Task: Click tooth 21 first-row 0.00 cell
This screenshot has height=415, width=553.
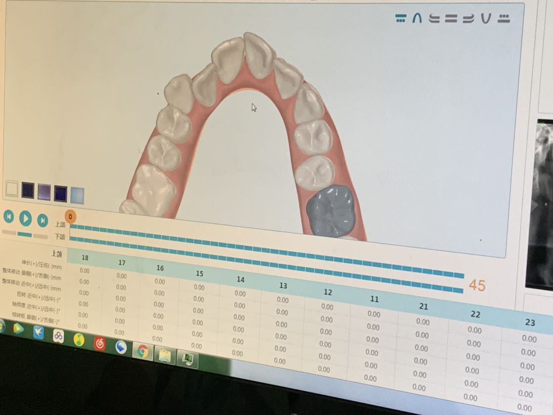Action: point(423,321)
